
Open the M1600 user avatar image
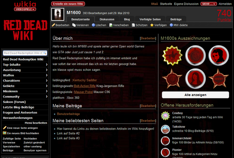[x=58, y=14]
